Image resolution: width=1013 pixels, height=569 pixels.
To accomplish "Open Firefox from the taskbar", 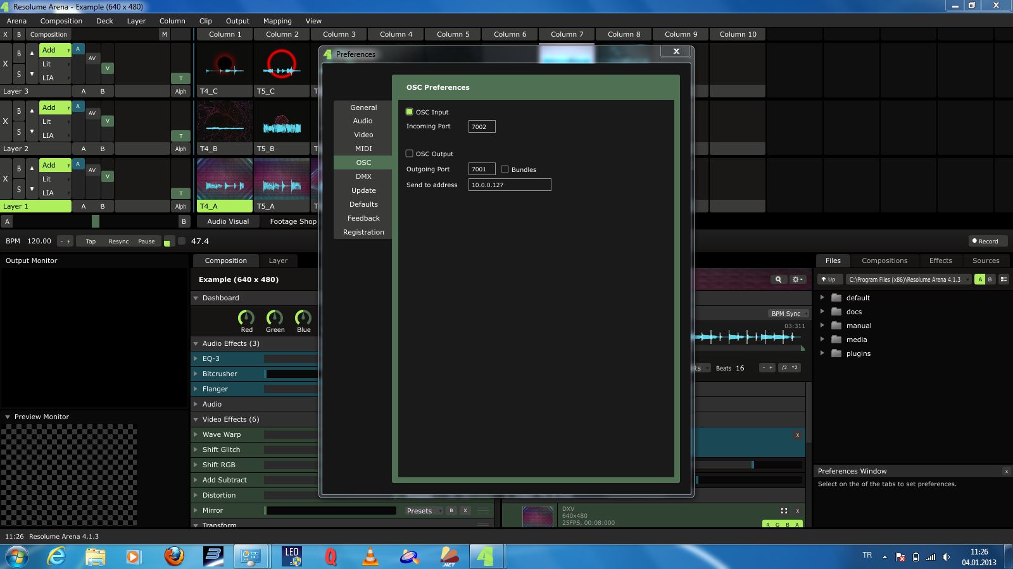I will (x=174, y=556).
